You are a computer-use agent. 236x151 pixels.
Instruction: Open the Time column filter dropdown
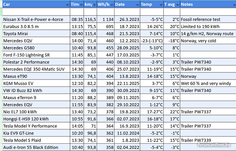coord(81,5)
